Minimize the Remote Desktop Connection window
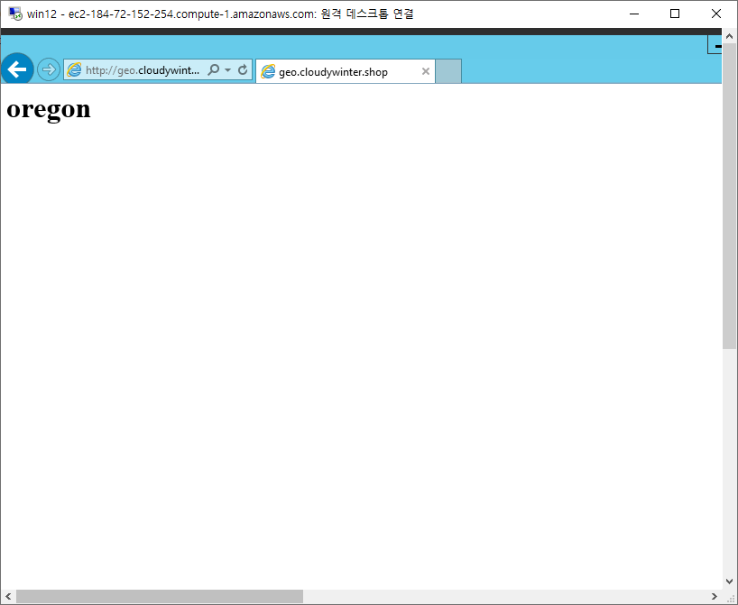 point(634,14)
